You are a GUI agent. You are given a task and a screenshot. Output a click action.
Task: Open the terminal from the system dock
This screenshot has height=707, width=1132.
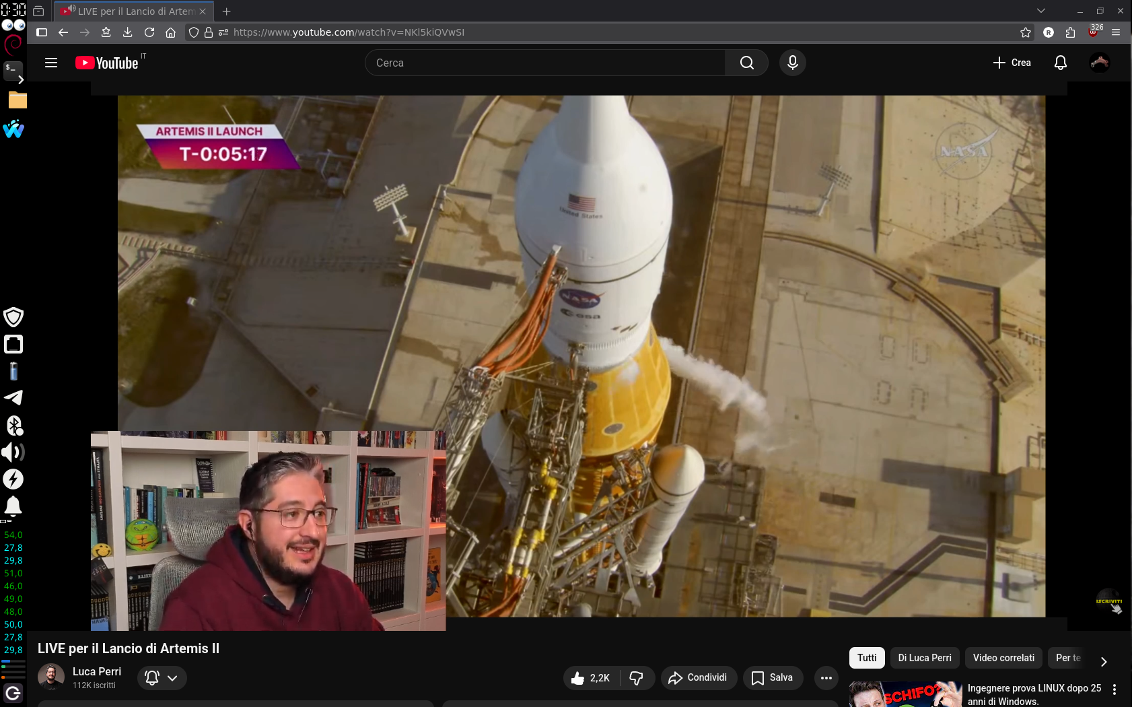[13, 69]
